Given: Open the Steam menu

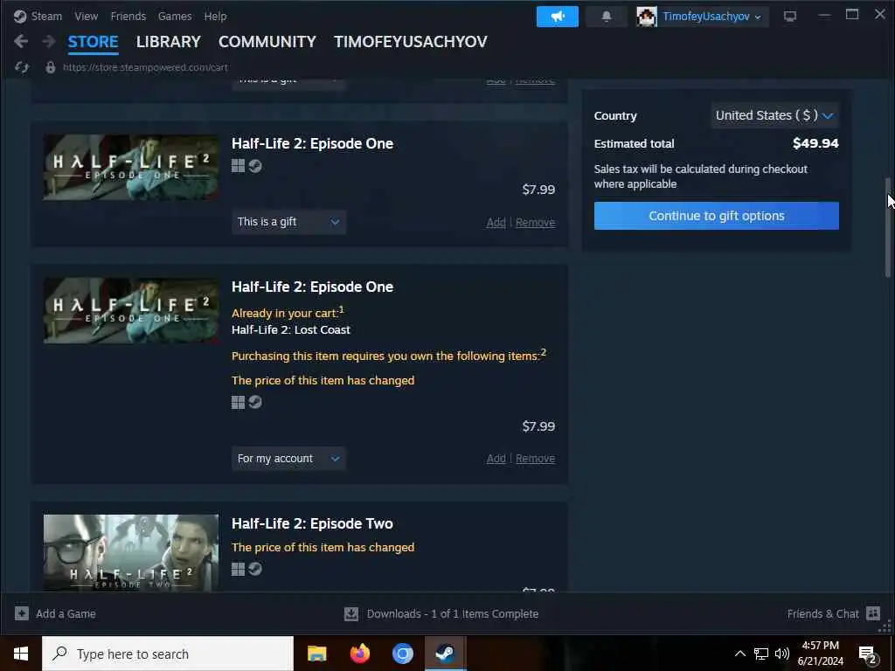Looking at the screenshot, I should 46,17.
